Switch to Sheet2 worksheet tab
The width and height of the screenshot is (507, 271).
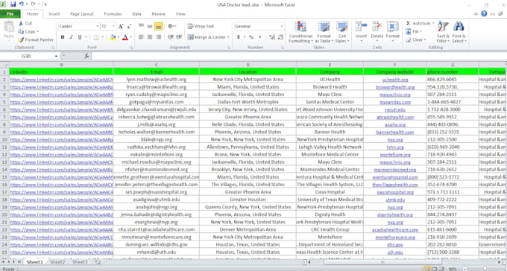point(57,262)
